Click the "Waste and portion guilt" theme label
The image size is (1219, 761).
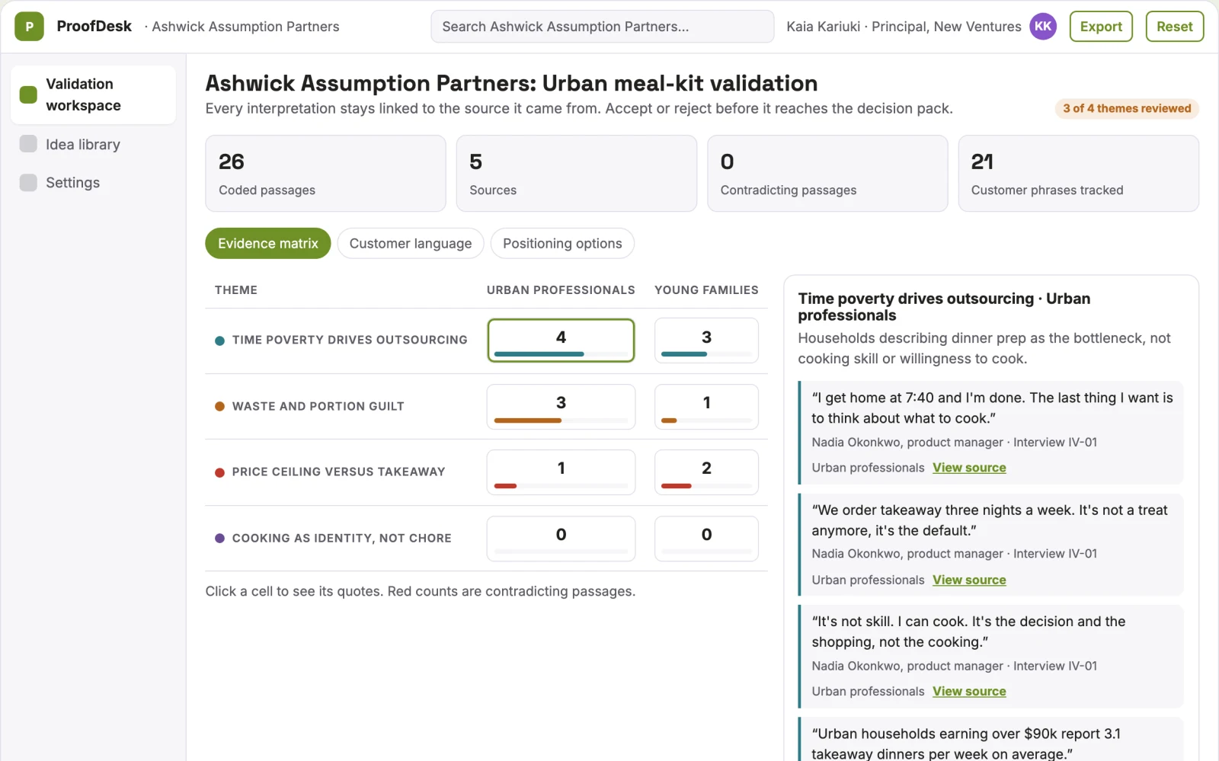click(x=318, y=407)
